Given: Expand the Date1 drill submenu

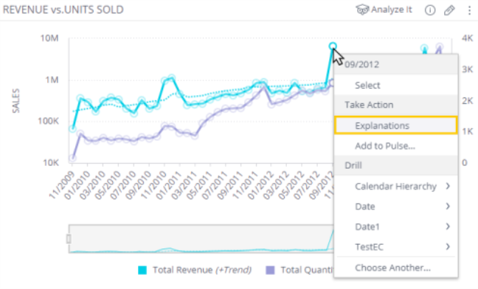Looking at the screenshot, I should (395, 226).
